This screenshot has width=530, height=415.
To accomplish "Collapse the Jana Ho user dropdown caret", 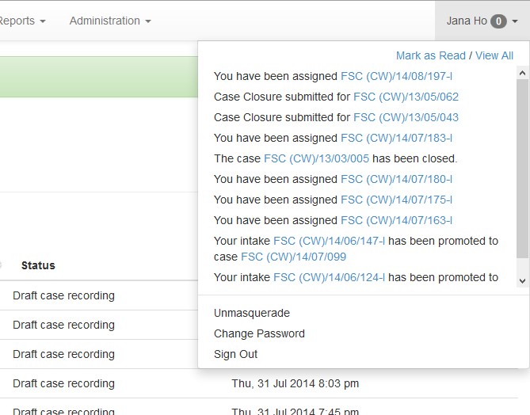I will tap(515, 21).
